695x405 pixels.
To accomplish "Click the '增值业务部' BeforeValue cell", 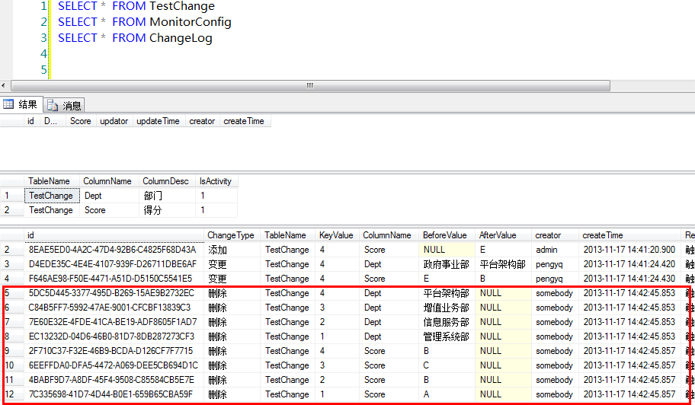I will pyautogui.click(x=447, y=308).
